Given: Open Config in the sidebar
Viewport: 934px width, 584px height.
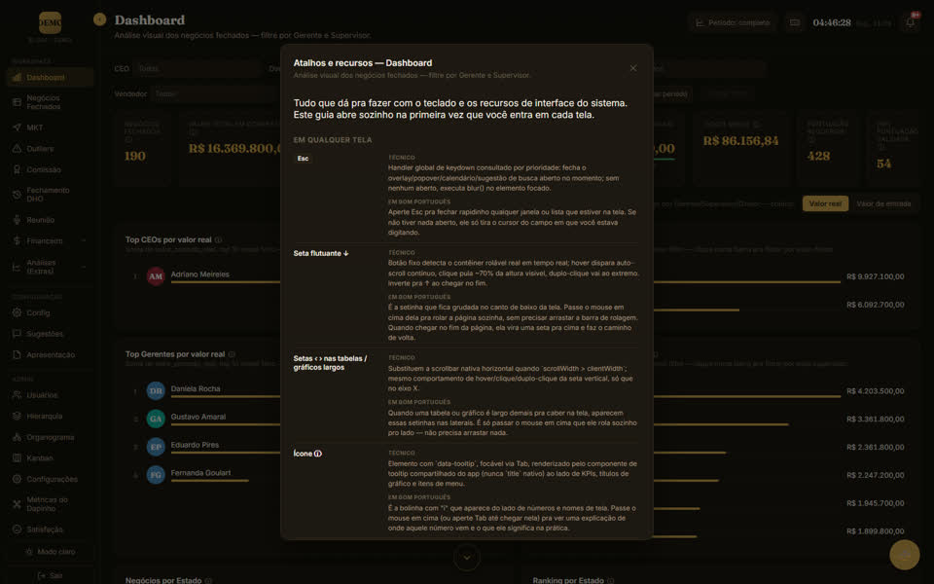Looking at the screenshot, I should 50,312.
